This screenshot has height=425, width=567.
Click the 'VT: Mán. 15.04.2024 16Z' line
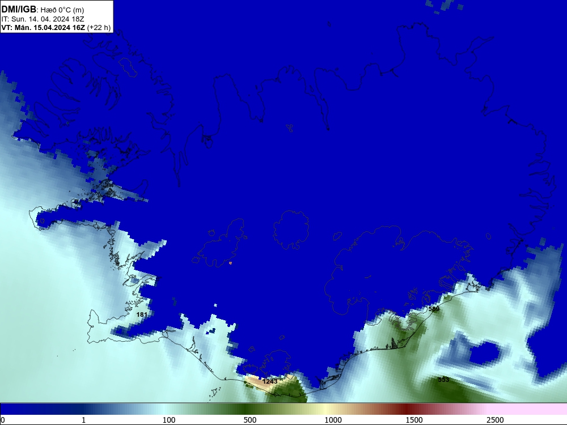coord(43,27)
